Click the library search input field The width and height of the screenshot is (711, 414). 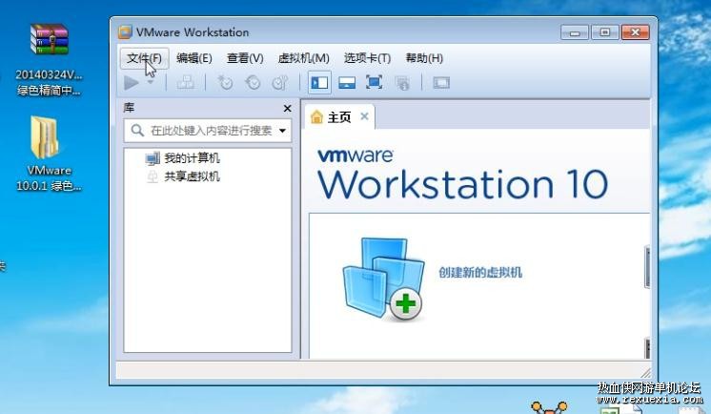click(x=207, y=131)
